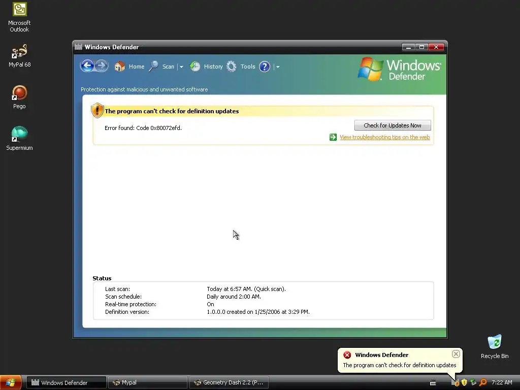Click the Windows Defender title bar castle icon
This screenshot has width=520, height=390.
pos(78,47)
